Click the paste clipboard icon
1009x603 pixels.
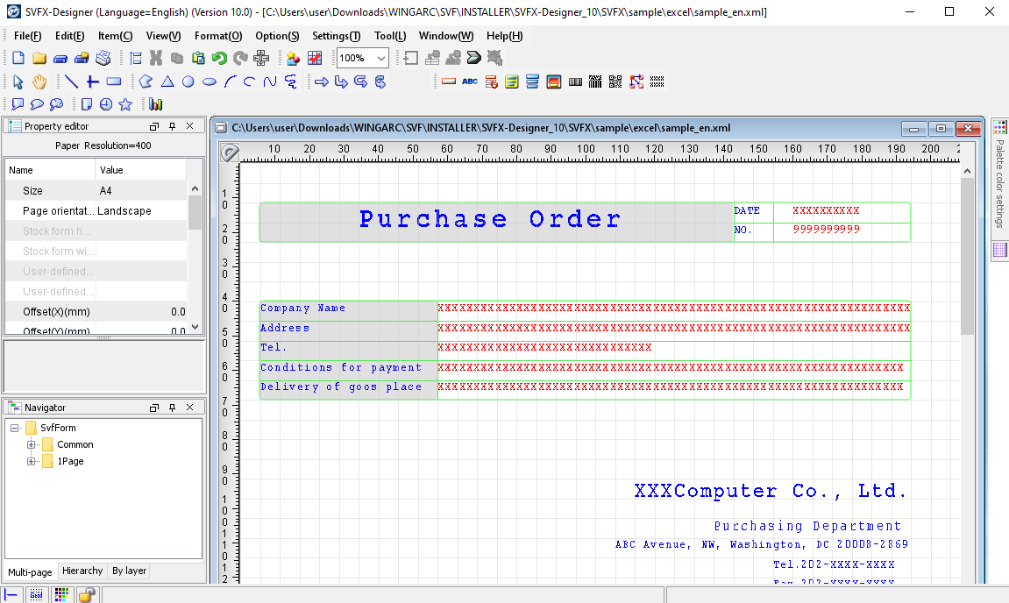[x=198, y=58]
